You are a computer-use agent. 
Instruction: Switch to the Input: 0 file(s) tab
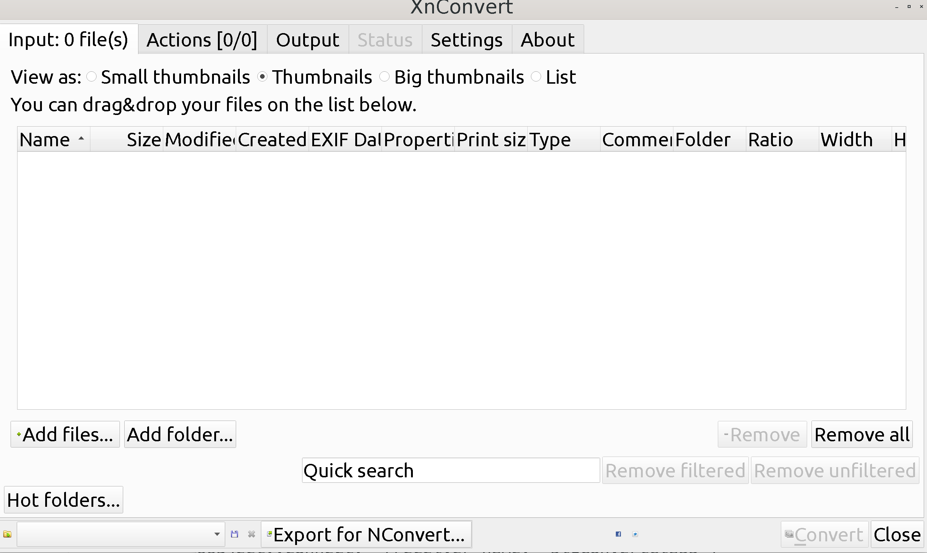click(69, 40)
